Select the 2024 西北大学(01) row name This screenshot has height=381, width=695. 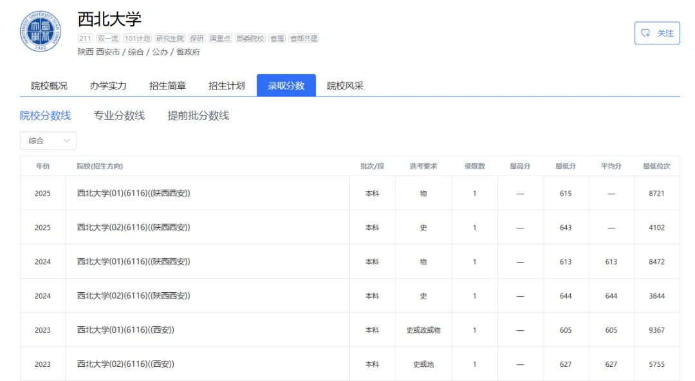click(133, 261)
